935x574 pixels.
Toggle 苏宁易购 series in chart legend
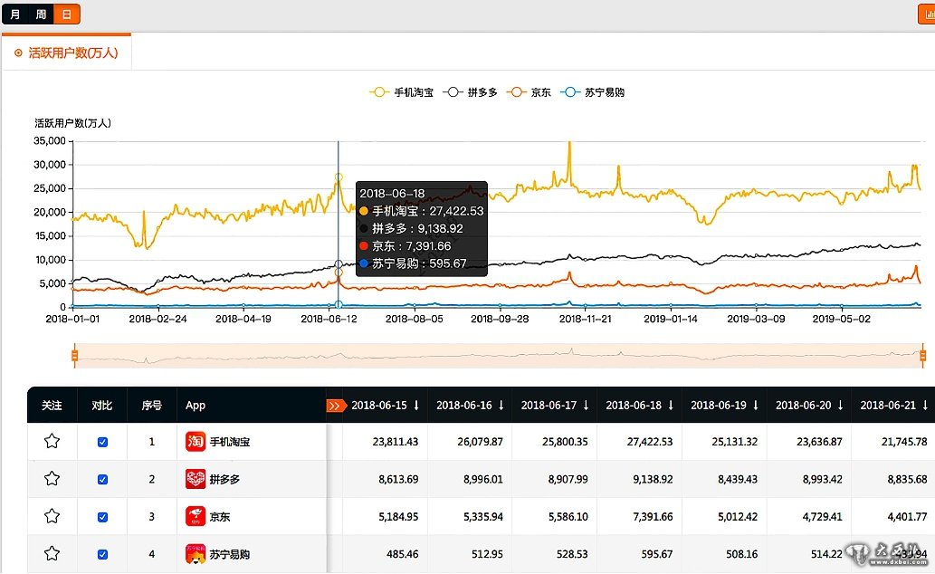(x=592, y=92)
